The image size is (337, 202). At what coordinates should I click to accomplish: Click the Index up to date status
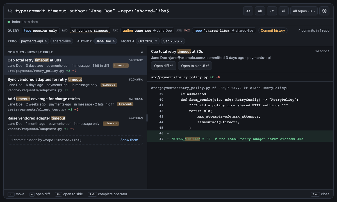[22, 22]
